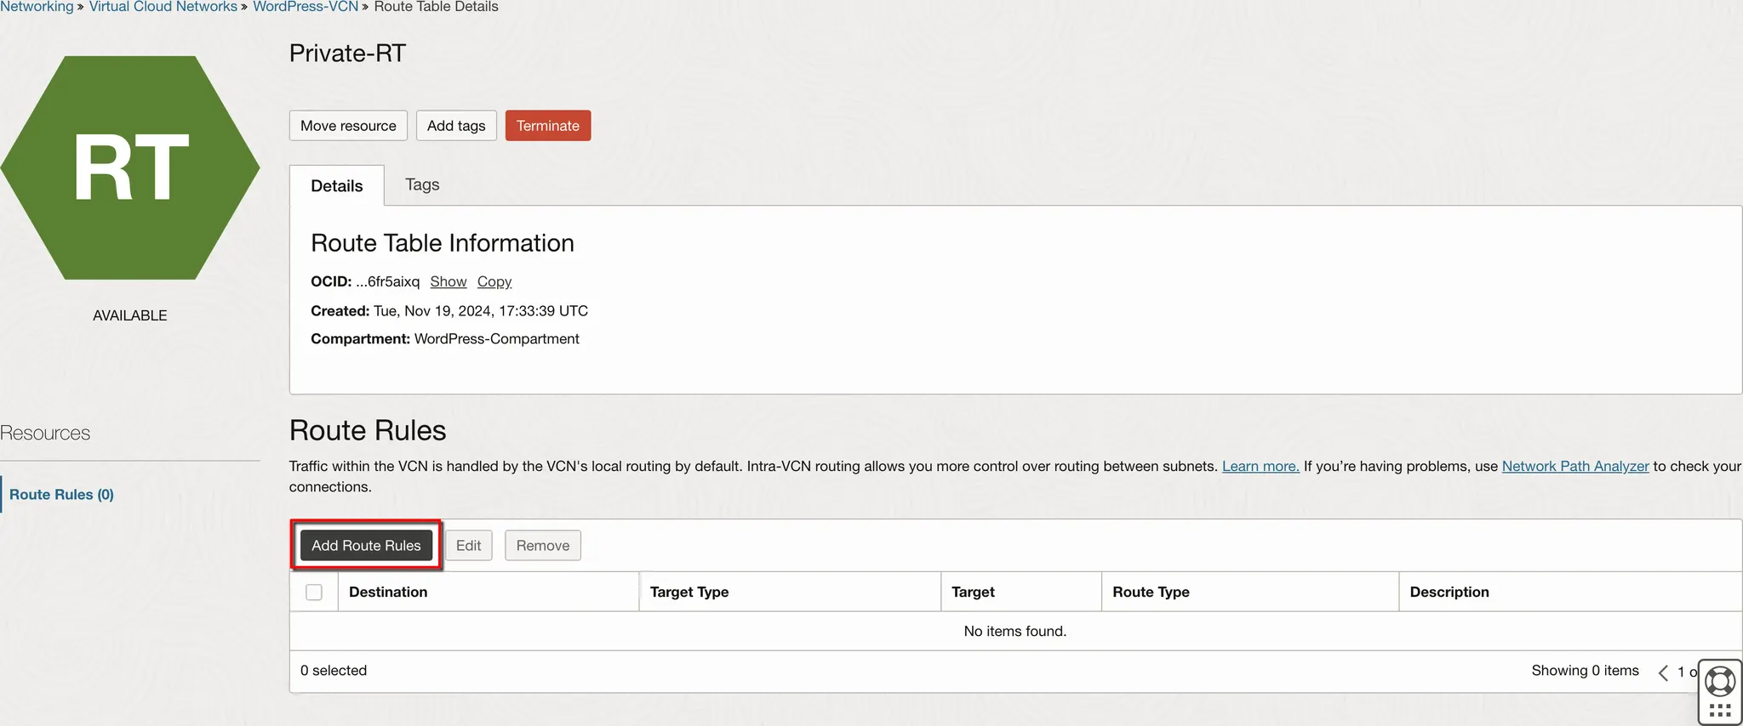Click the grid dots icon below help
Screen dimensions: 1743x726
tap(1720, 712)
